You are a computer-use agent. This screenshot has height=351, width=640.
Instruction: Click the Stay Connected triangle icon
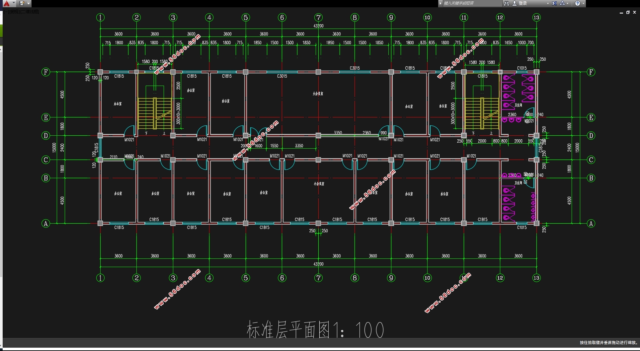pyautogui.click(x=562, y=3)
